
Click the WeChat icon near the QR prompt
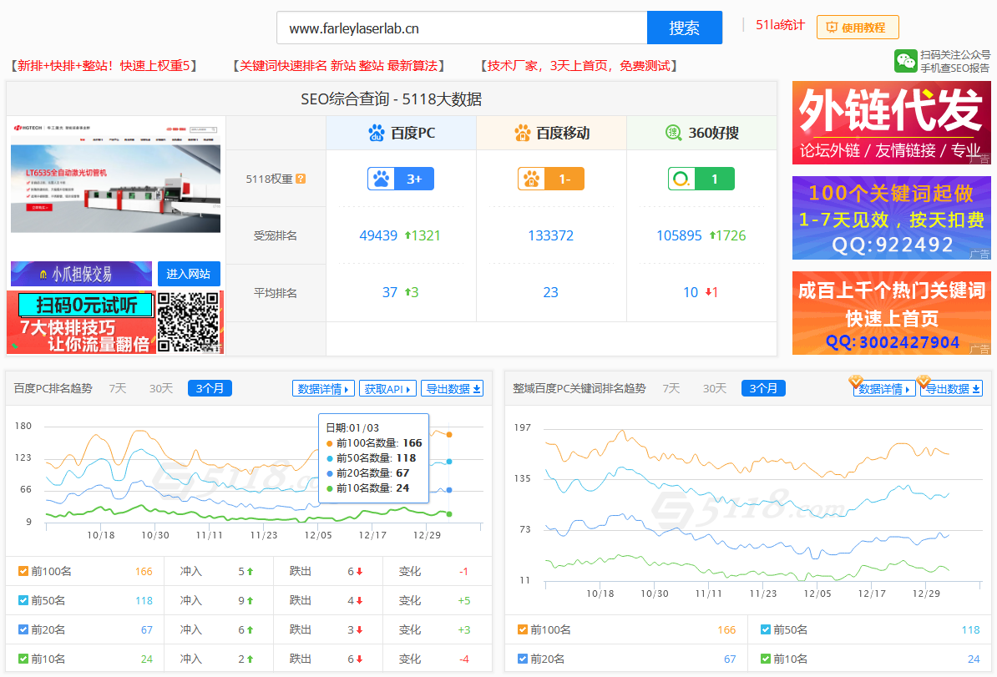[905, 60]
